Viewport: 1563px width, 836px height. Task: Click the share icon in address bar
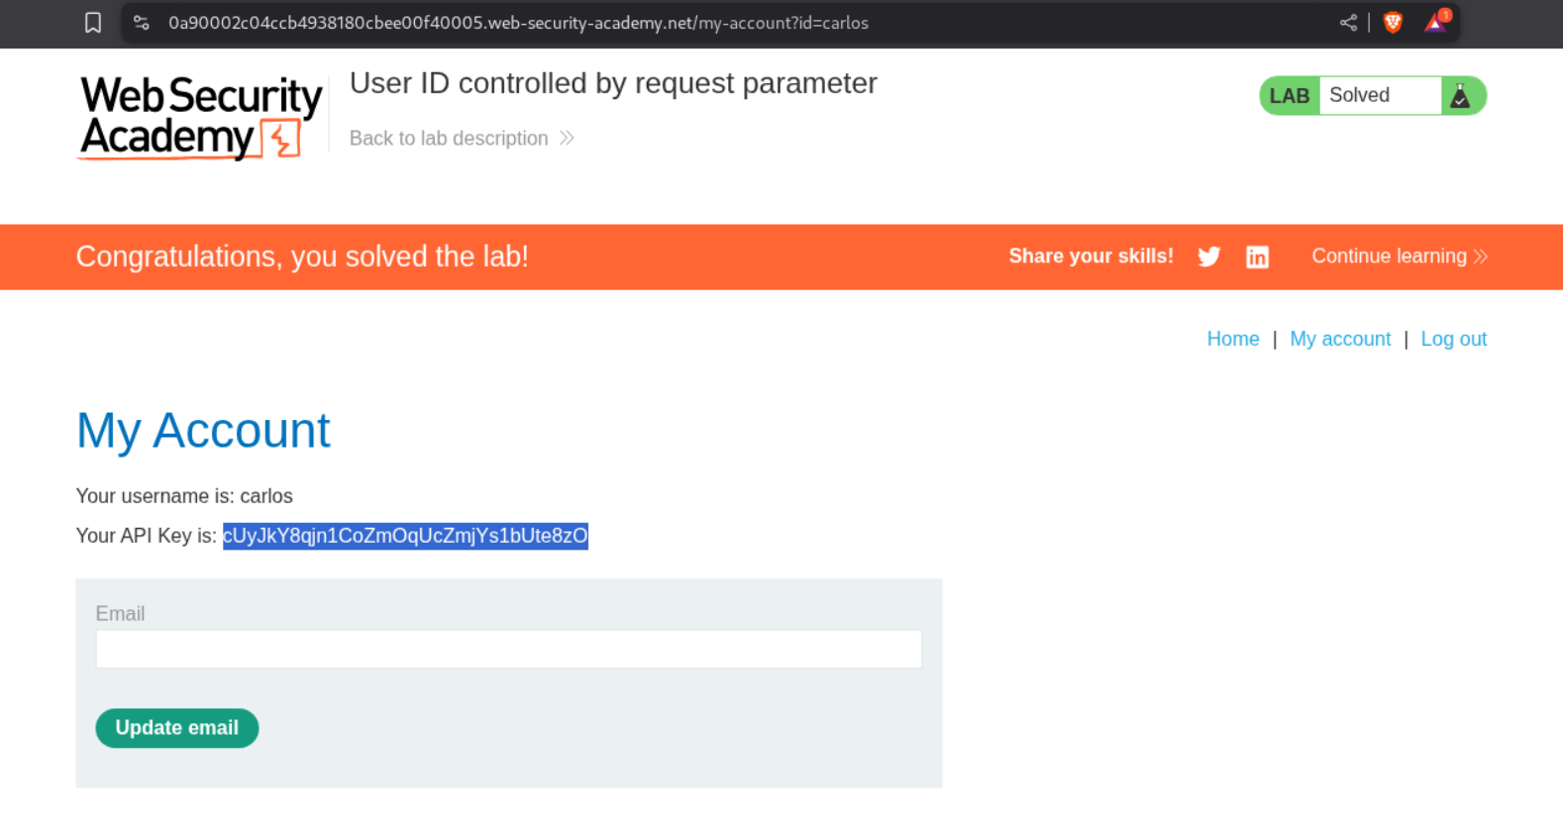coord(1348,23)
